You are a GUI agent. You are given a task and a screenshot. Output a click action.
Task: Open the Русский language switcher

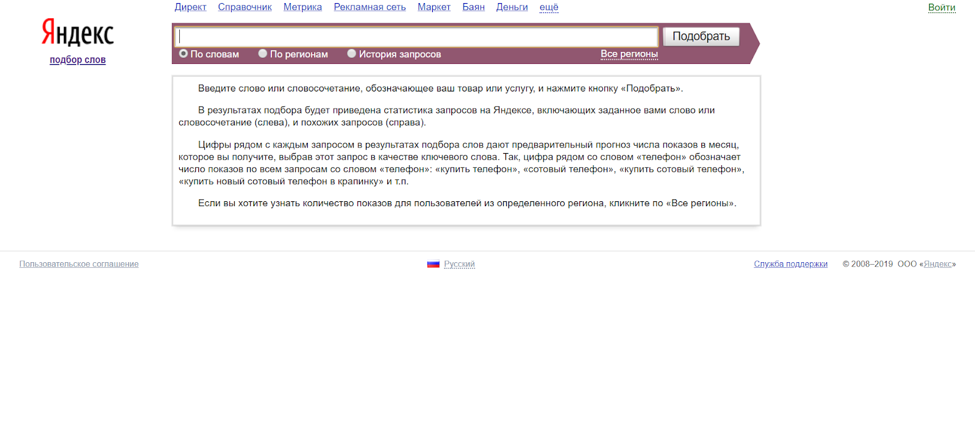click(459, 264)
